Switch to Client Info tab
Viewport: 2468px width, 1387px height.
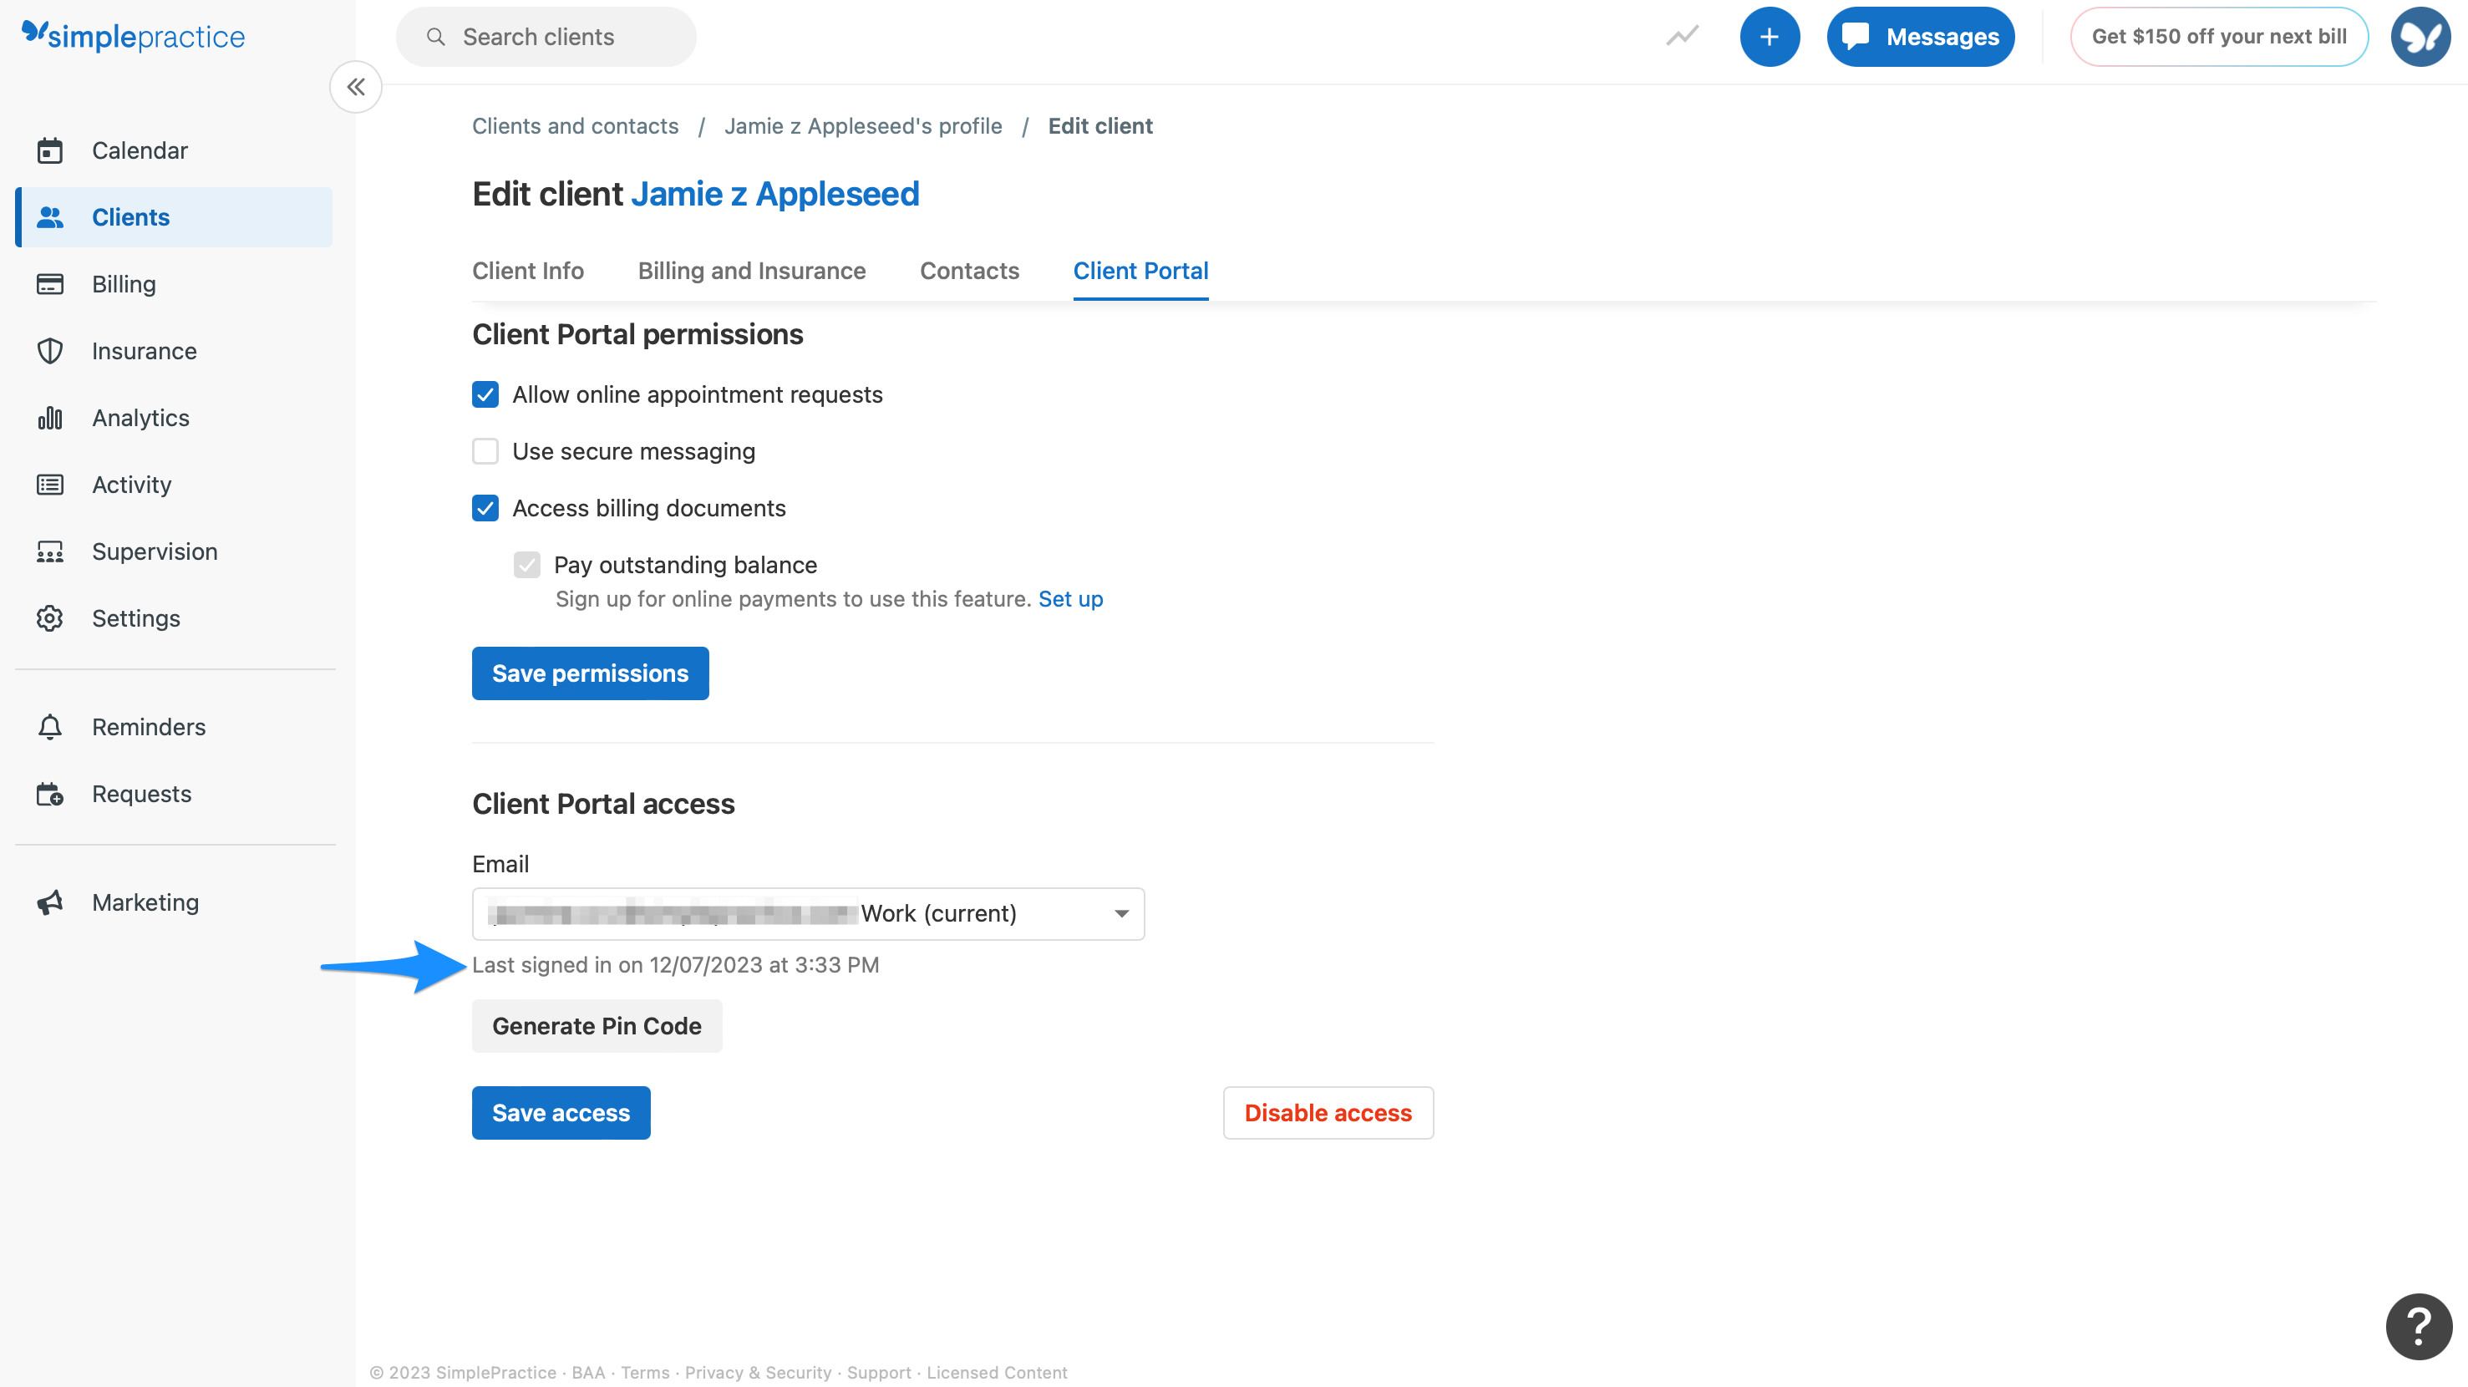click(528, 271)
